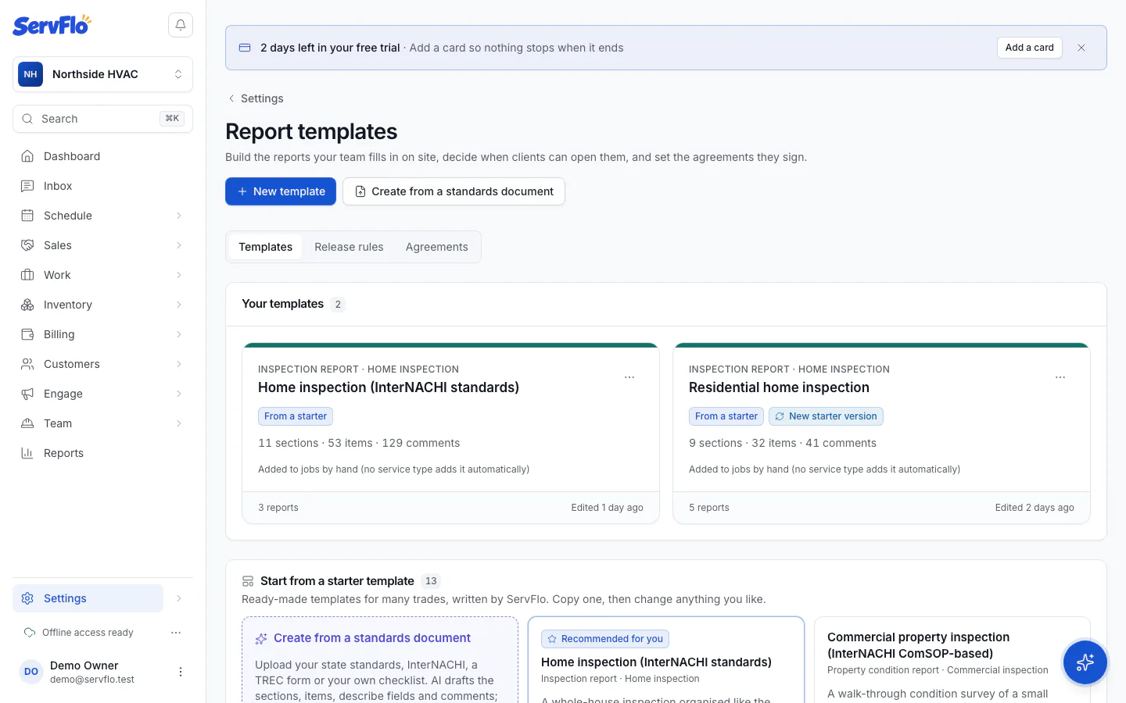Switch to the Release rules tab

[349, 247]
